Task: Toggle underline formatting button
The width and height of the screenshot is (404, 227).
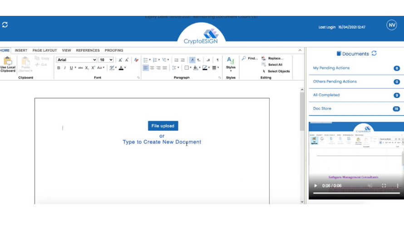Action: (x=71, y=68)
